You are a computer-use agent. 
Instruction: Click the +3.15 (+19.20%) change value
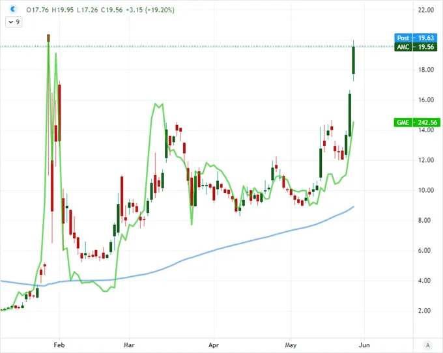[x=150, y=10]
